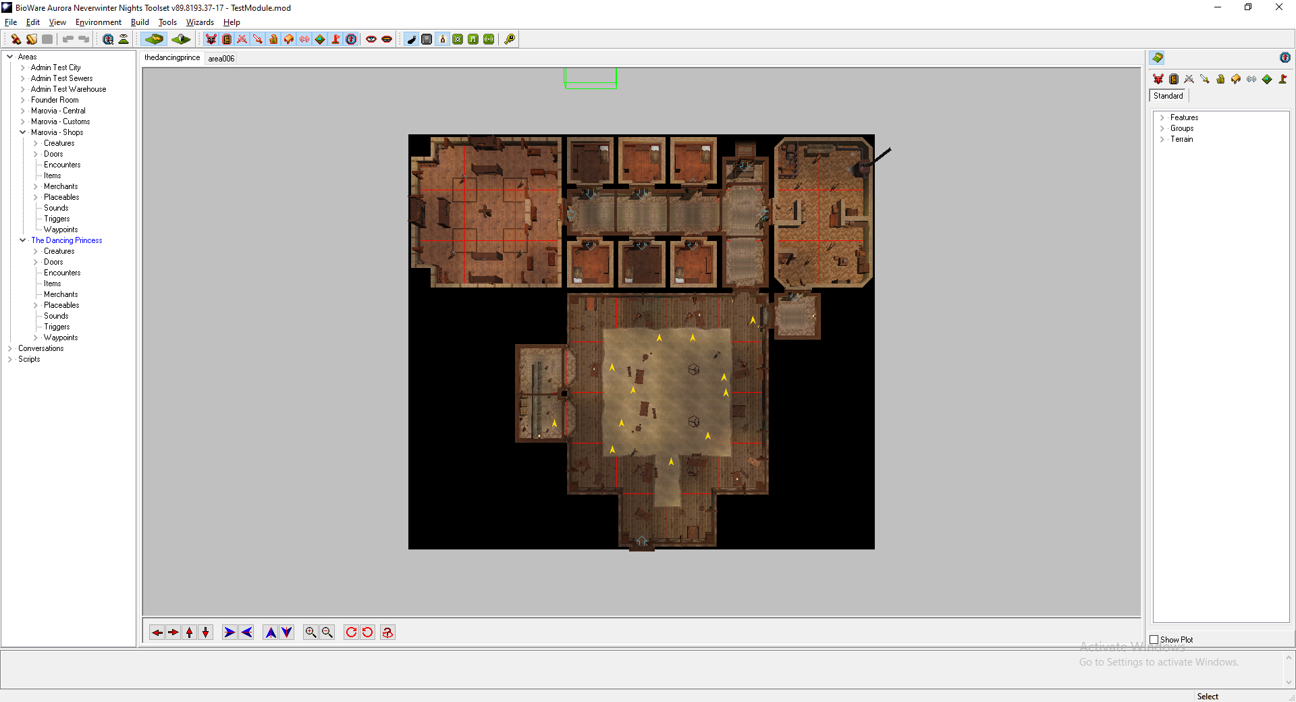Expand Features in the palette tree

[1162, 117]
